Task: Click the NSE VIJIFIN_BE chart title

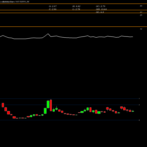Action: (x=22, y=2)
